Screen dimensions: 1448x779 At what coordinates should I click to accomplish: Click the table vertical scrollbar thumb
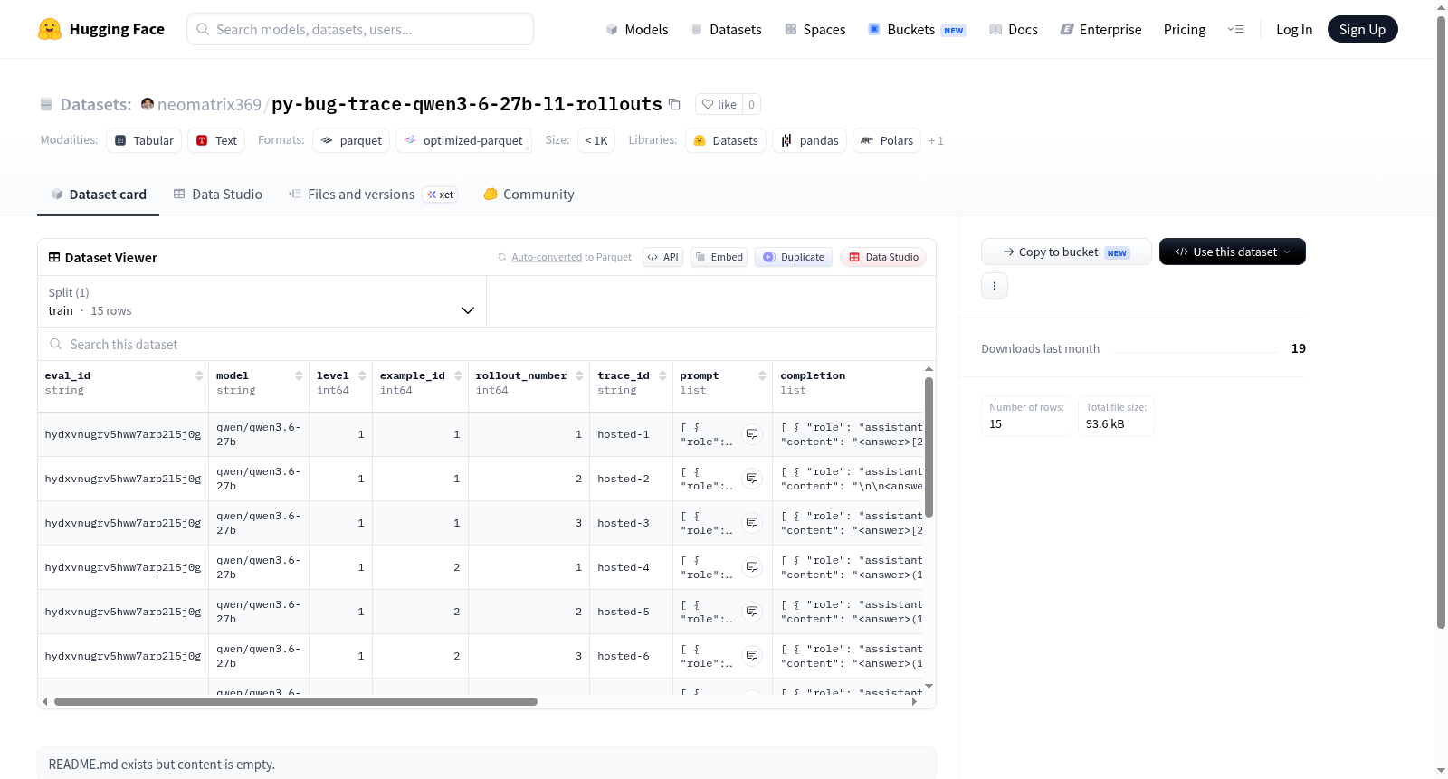click(x=929, y=447)
